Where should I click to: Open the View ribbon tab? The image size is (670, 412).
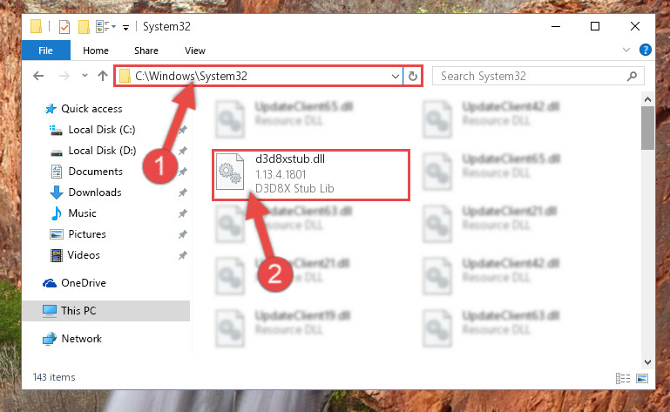tap(195, 51)
